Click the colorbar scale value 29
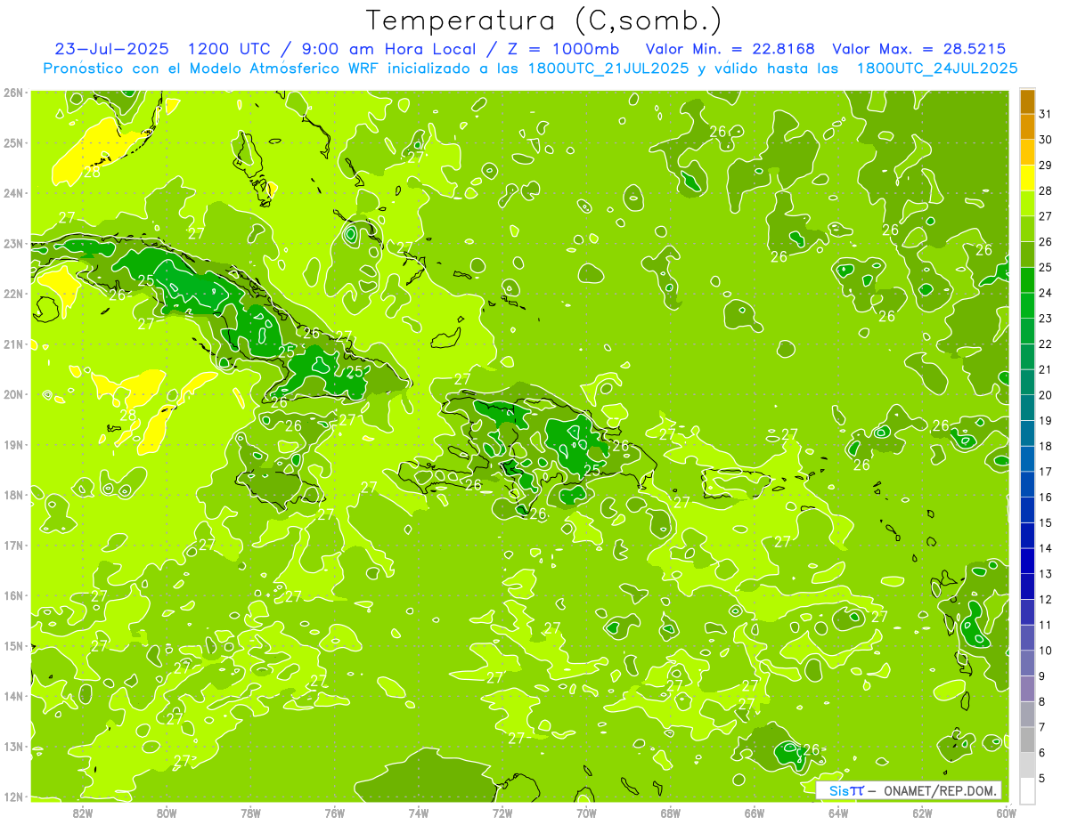Viewport: 1069px width, 825px height. [x=1046, y=166]
